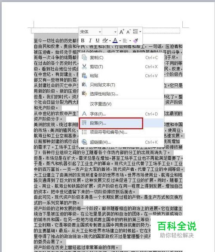Decrease font size with A- icon
Viewport: 215px width, 252px height.
(x=129, y=32)
